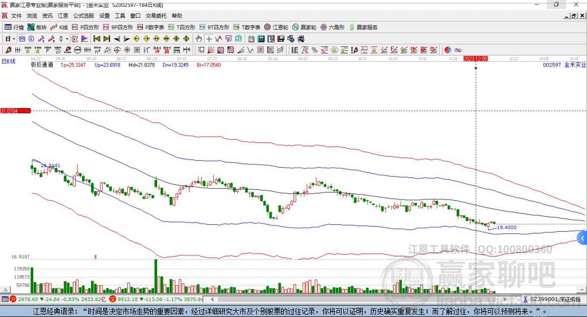Image resolution: width=587 pixels, height=317 pixels.
Task: Open the 板块 sector view
Action: (37, 27)
